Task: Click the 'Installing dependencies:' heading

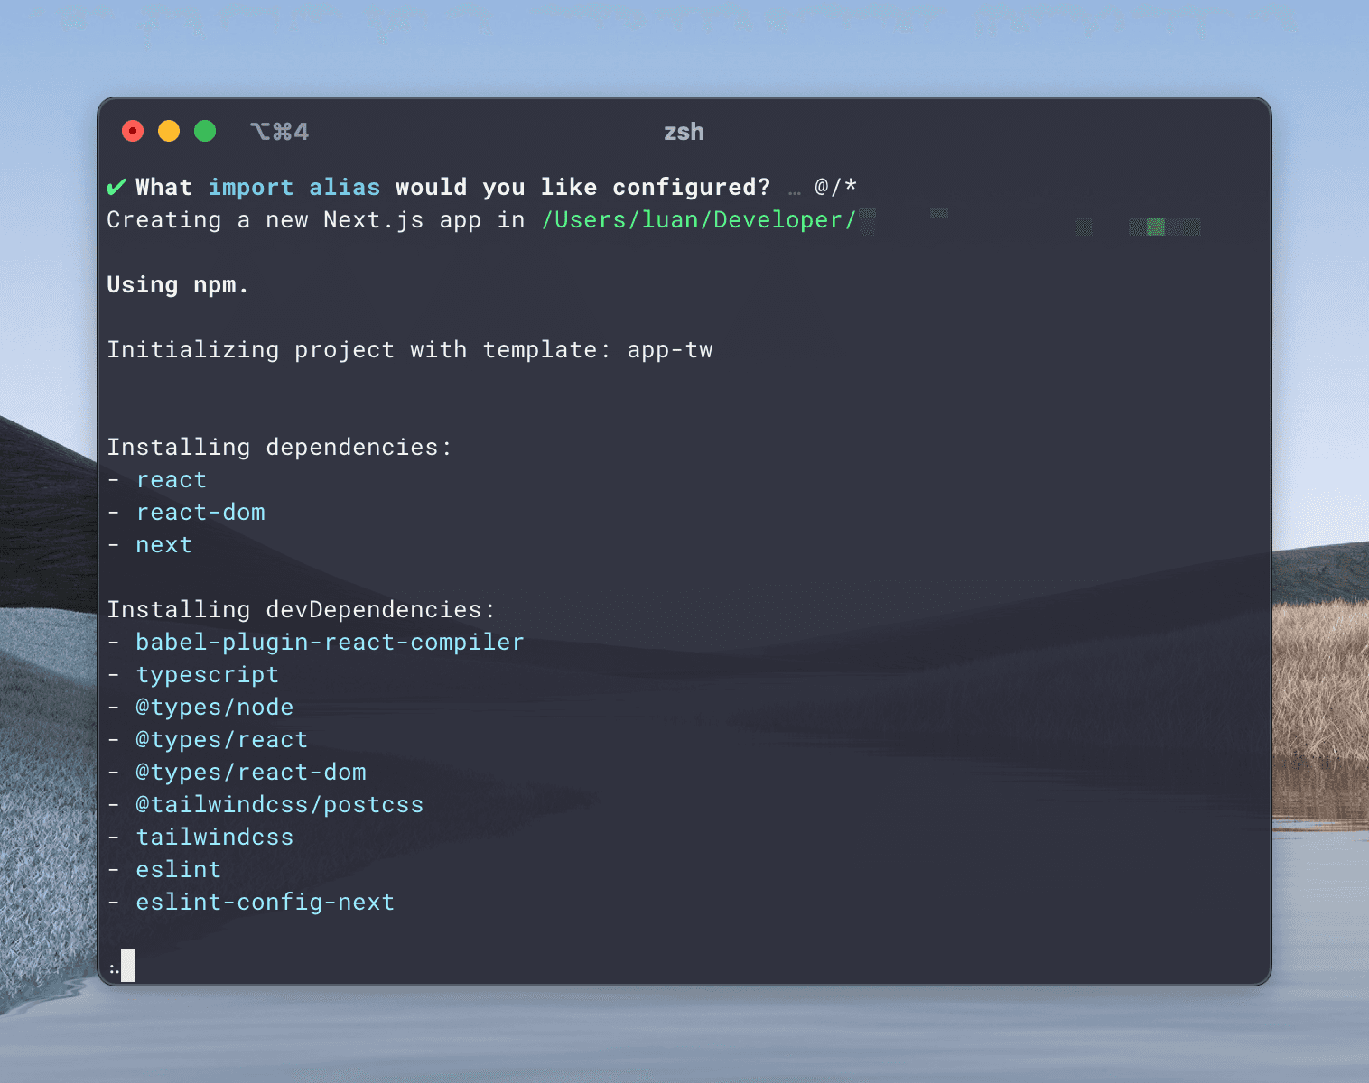Action: 279,448
